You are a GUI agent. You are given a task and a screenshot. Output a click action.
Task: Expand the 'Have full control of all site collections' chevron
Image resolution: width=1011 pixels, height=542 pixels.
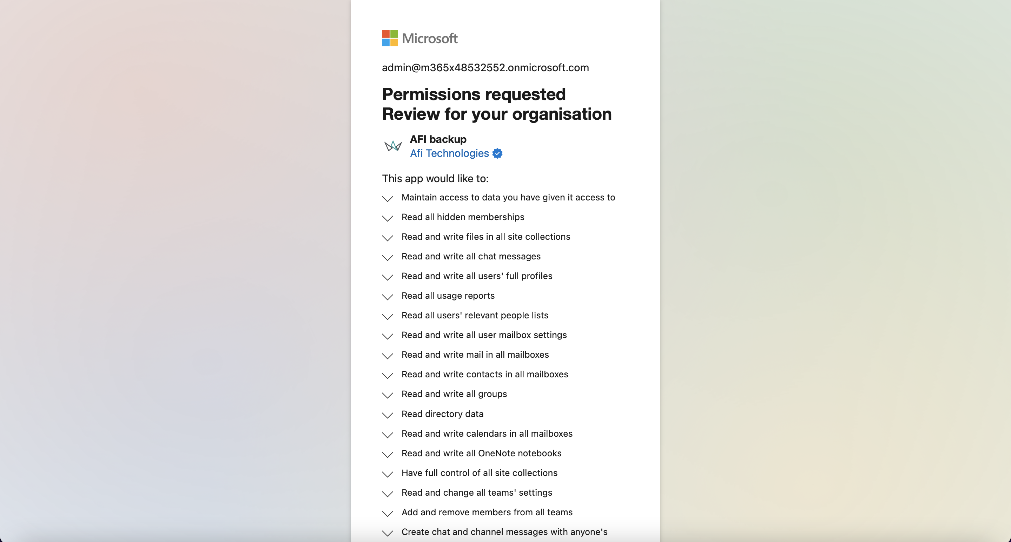click(x=387, y=474)
